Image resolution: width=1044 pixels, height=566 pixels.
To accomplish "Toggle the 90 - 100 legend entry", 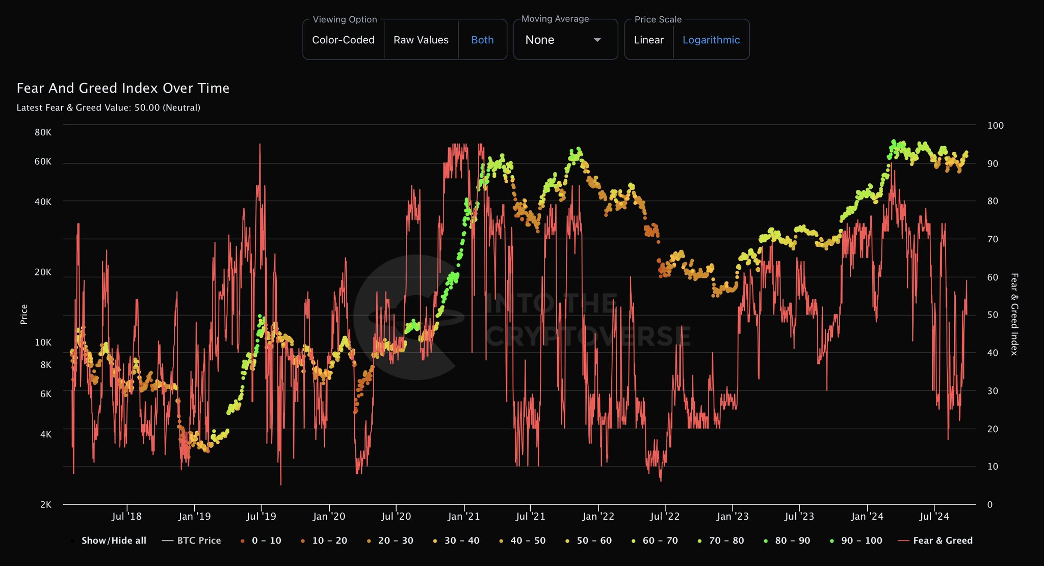I will [x=862, y=541].
